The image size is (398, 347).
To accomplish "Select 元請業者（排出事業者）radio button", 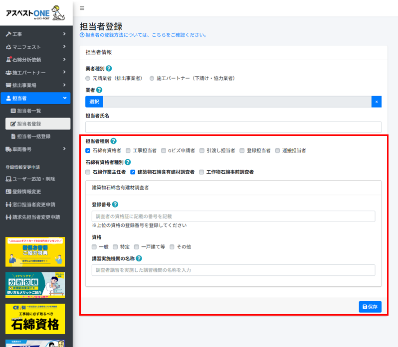I will coord(88,78).
